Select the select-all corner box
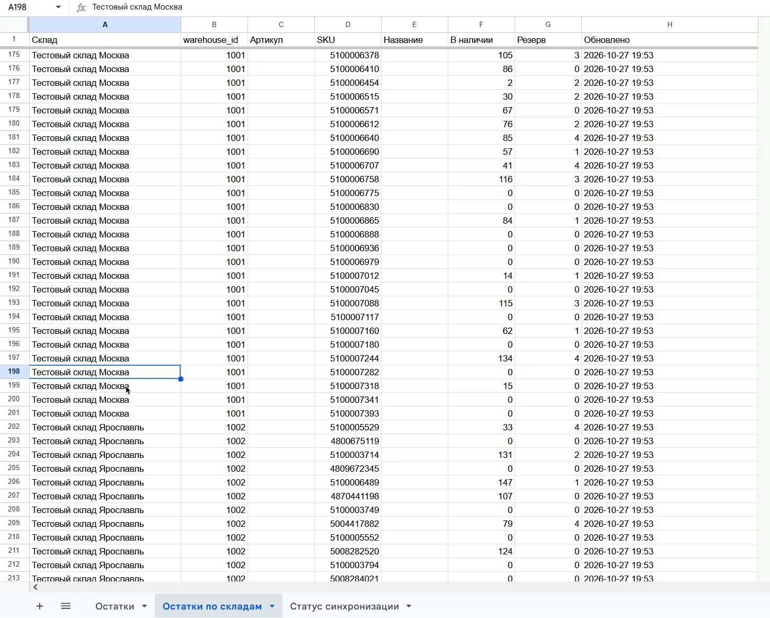The width and height of the screenshot is (770, 618). coord(14,24)
